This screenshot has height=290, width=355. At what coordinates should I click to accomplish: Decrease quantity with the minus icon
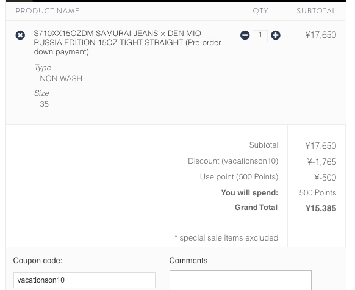245,35
